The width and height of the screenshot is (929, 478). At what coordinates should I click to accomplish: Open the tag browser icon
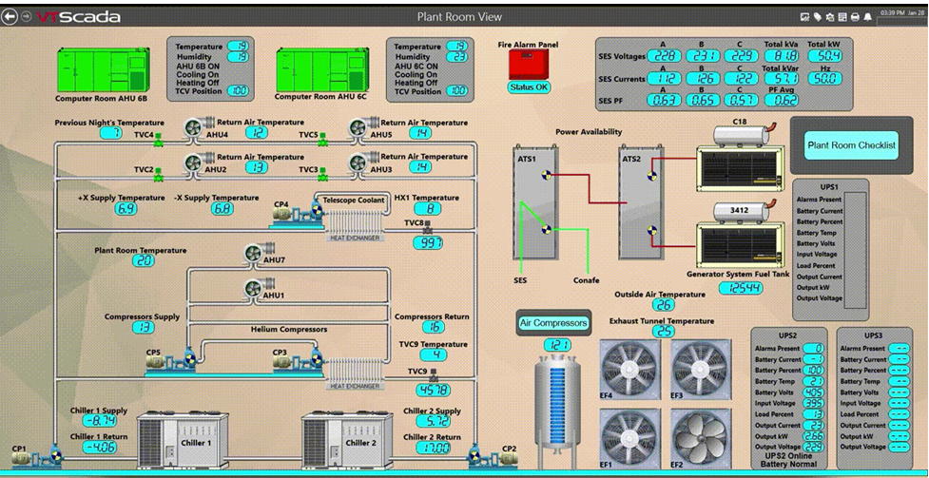tap(817, 17)
